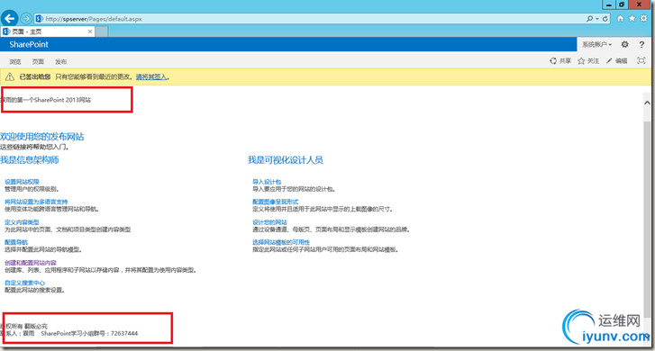This screenshot has height=351, width=655.
Task: Open 设置网站权限 link
Action: point(22,182)
